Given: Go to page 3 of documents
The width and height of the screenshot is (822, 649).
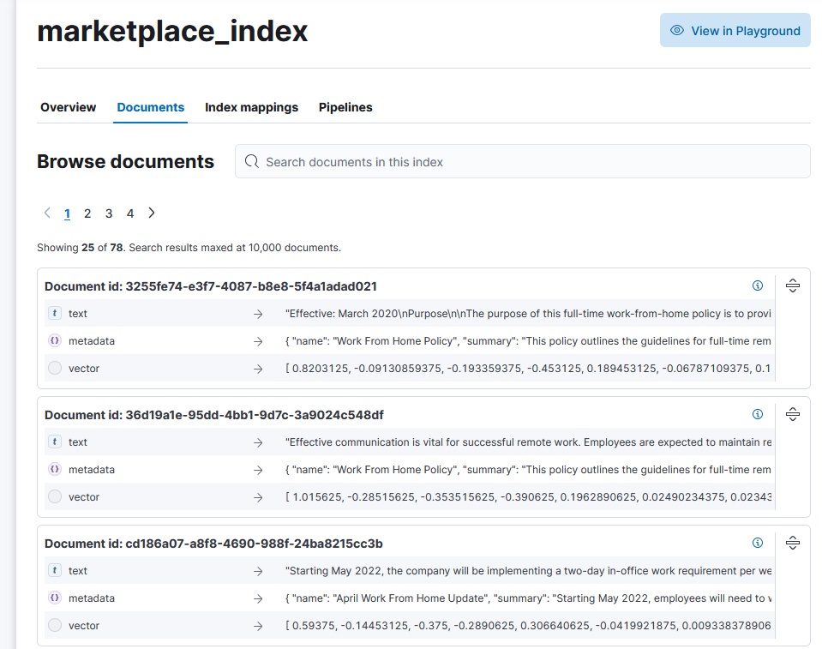Looking at the screenshot, I should pyautogui.click(x=109, y=213).
